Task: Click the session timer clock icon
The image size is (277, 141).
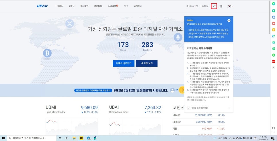Action: pos(188,6)
